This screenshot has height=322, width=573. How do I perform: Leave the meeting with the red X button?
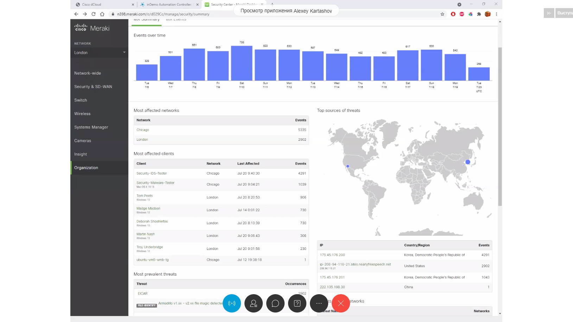coord(341,303)
